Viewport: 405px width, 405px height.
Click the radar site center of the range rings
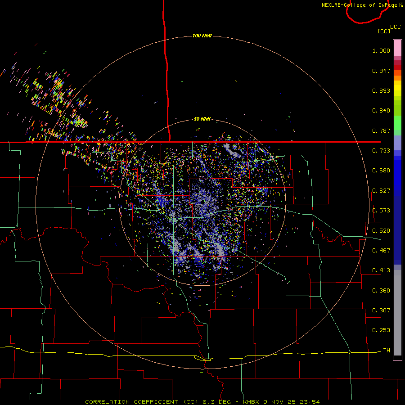click(x=202, y=202)
